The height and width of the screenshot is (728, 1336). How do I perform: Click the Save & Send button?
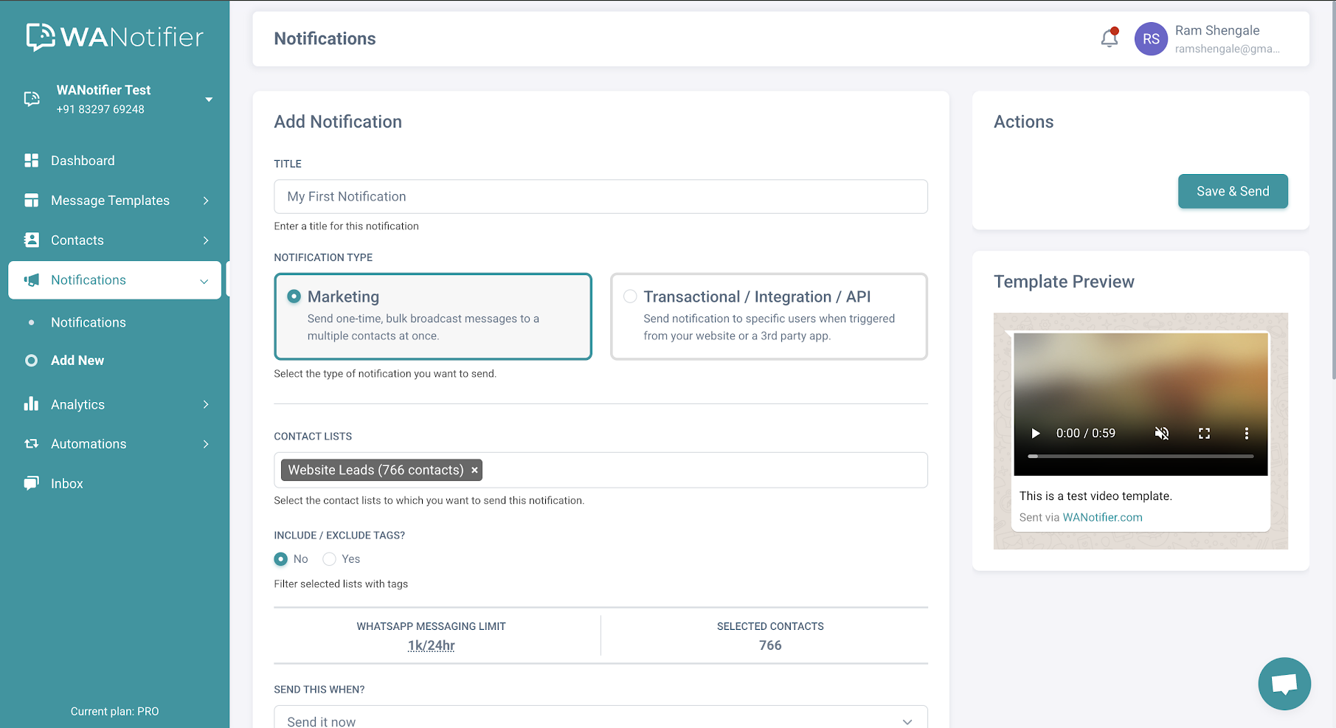[1232, 191]
